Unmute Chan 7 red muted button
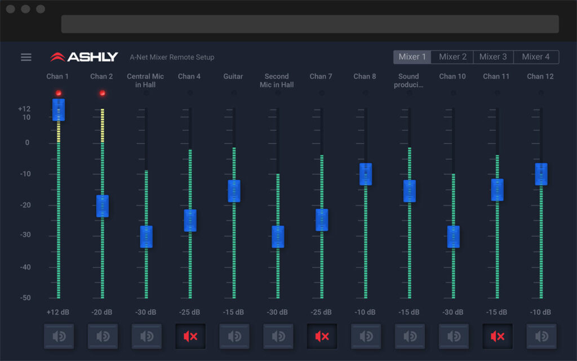This screenshot has height=361, width=577. click(x=322, y=336)
